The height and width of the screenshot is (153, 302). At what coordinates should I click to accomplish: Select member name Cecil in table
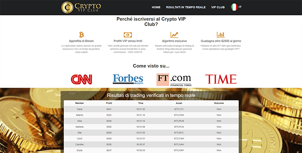[x=79, y=139]
